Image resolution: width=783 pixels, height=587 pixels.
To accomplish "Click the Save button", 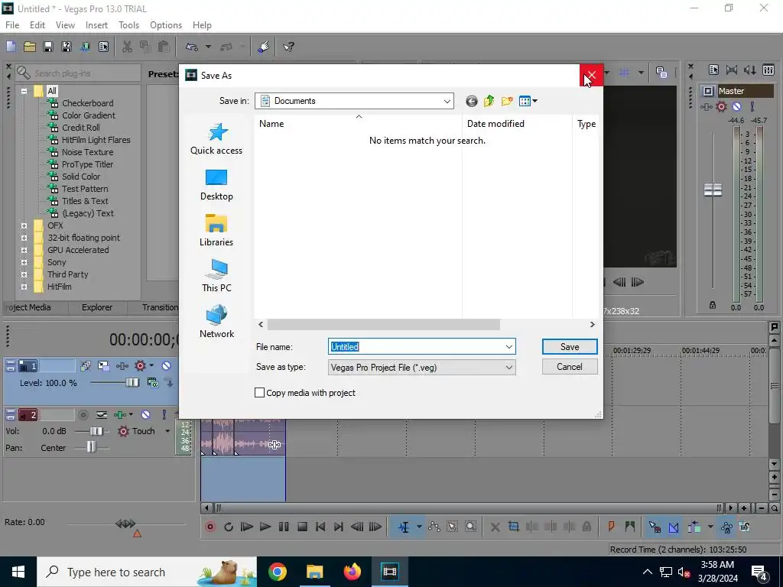I will tap(570, 347).
